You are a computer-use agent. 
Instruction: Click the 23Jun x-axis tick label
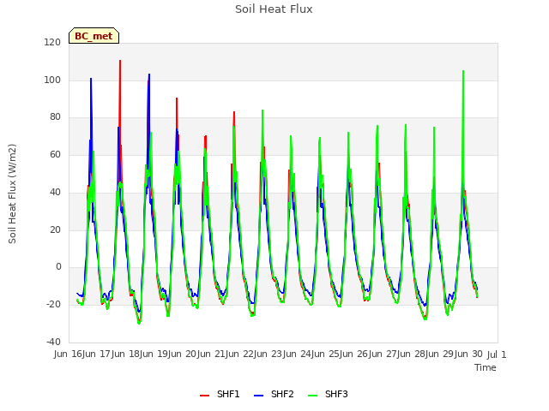tap(284, 354)
